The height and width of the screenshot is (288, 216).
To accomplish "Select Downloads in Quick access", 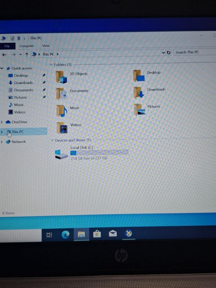I will pos(23,83).
